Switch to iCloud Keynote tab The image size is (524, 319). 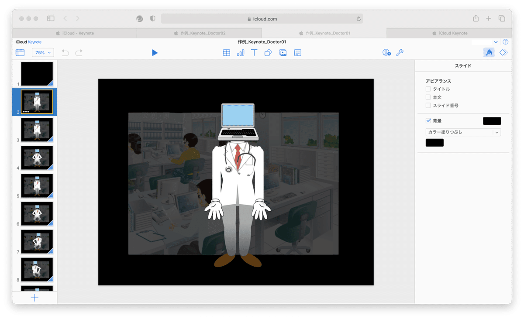[x=449, y=33]
